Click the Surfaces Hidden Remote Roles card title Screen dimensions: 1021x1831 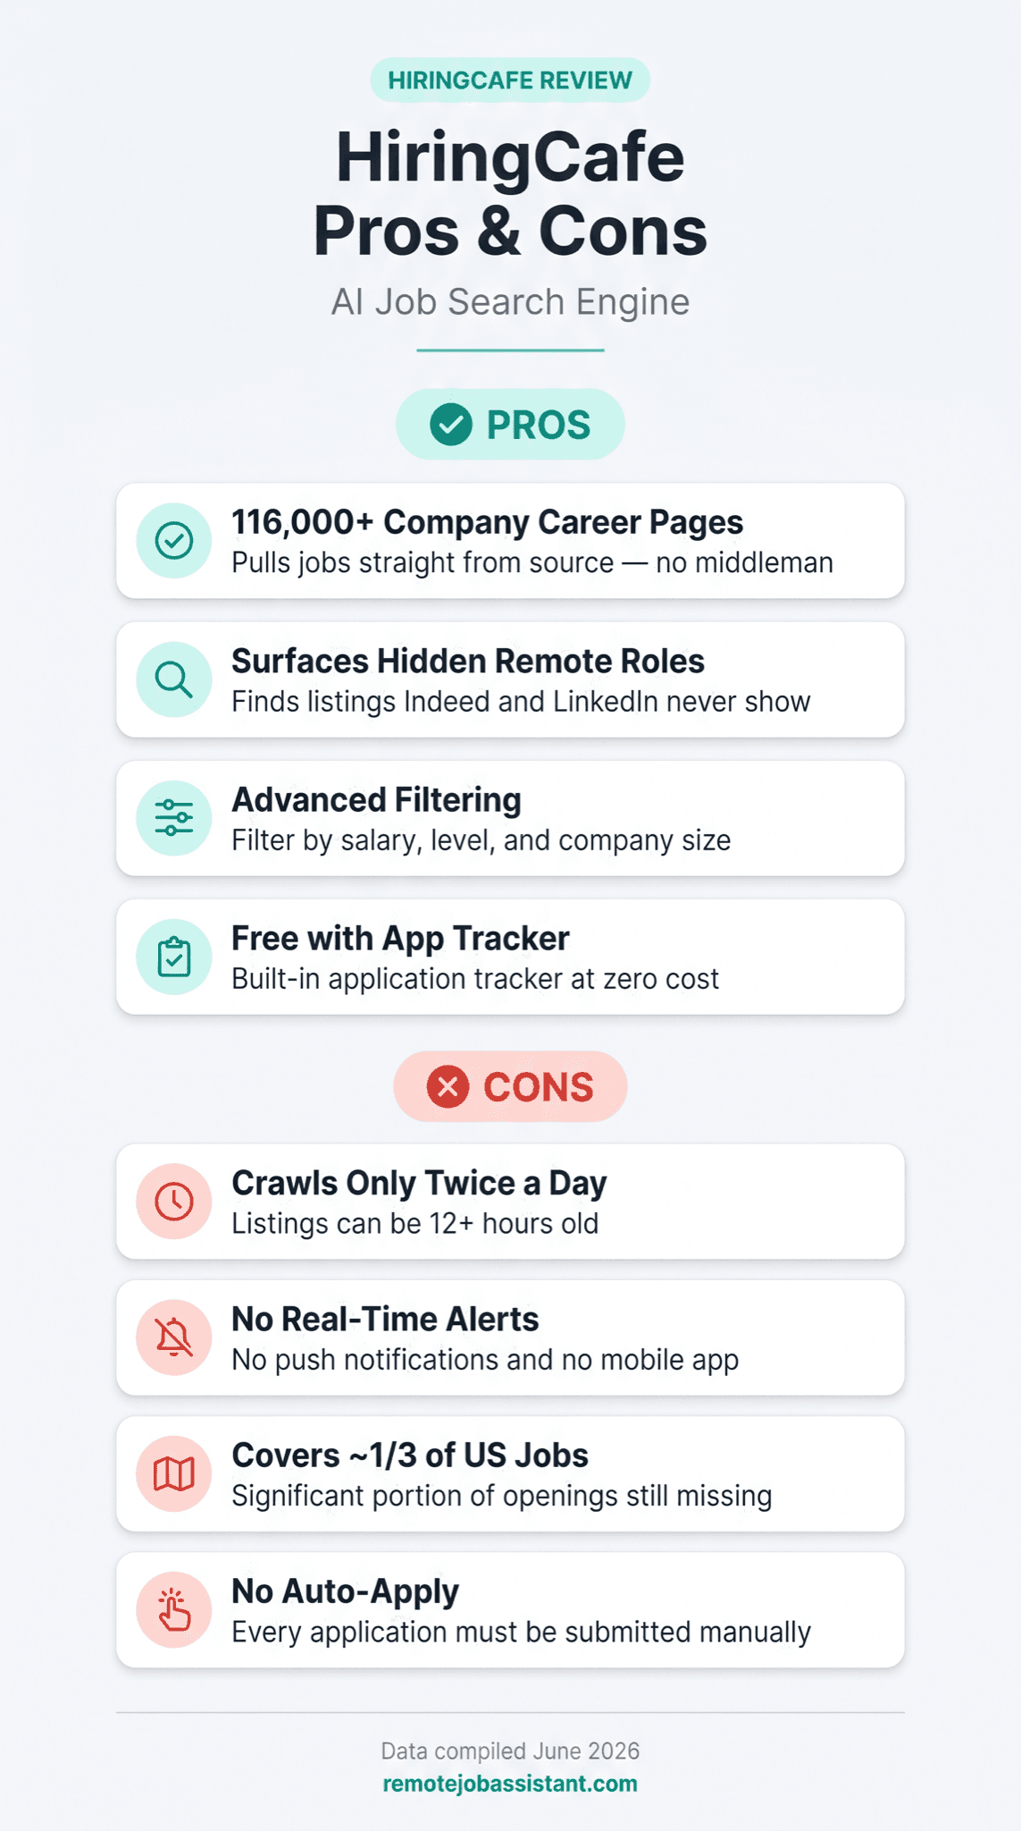[468, 662]
